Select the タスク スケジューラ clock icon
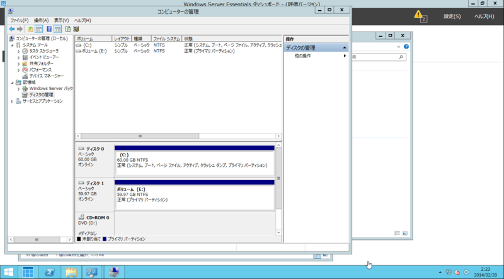504x279 pixels. 25,51
